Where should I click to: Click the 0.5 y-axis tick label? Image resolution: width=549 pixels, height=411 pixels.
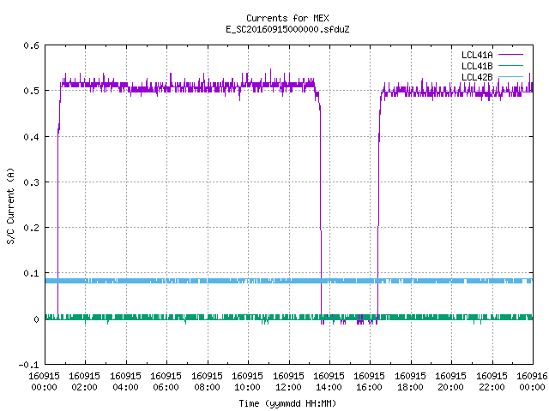[x=31, y=91]
